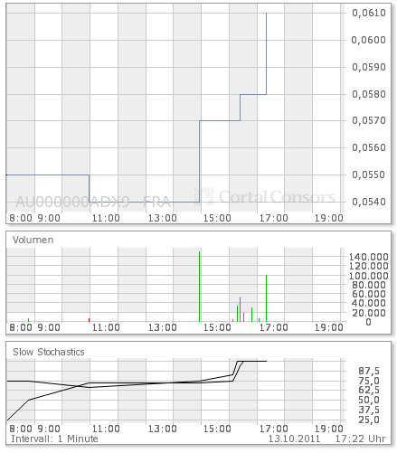Click the 0,0550 price axis label
The height and width of the screenshot is (453, 397).
pos(369,175)
